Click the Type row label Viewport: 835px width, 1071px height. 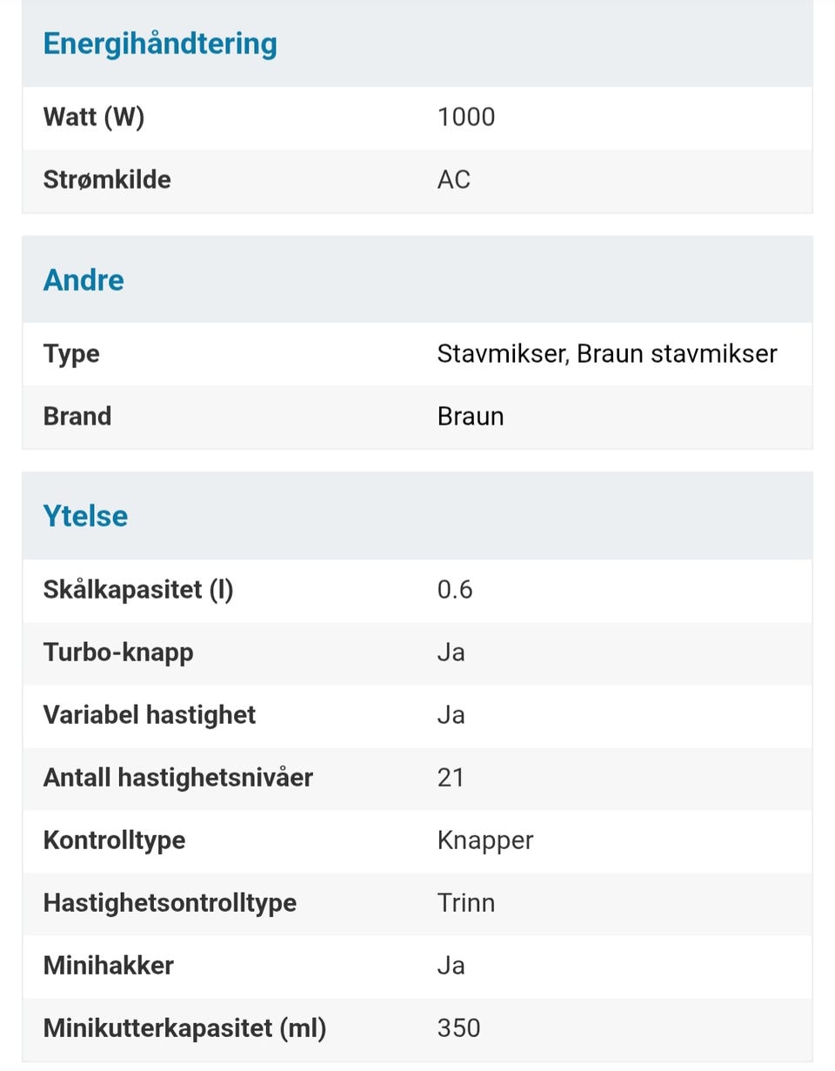click(x=71, y=354)
